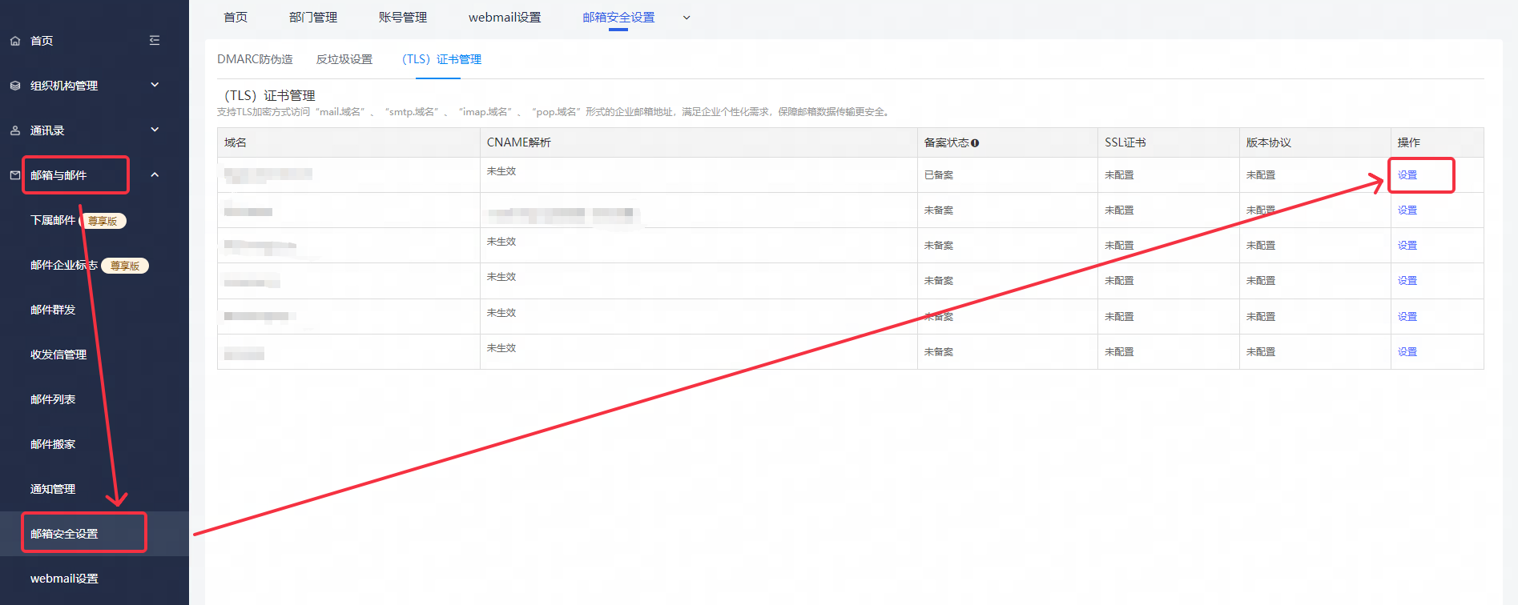Open 邮件列表 sidebar item
This screenshot has width=1518, height=605.
tap(53, 399)
